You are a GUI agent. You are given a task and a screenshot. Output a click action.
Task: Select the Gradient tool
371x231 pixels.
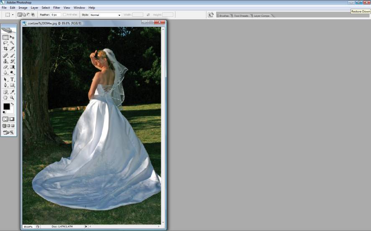coord(12,67)
